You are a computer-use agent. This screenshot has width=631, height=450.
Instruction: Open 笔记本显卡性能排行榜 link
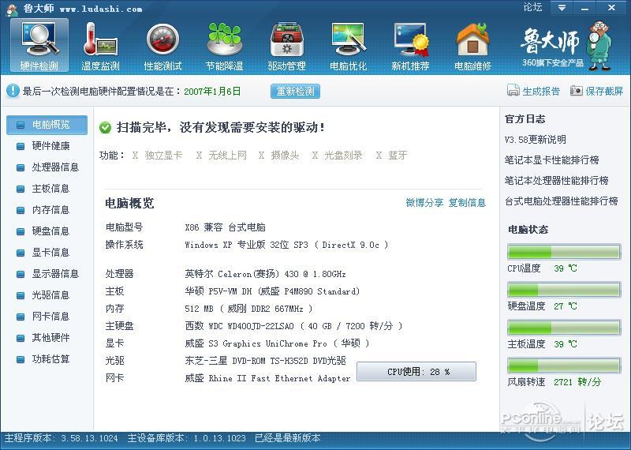[551, 160]
